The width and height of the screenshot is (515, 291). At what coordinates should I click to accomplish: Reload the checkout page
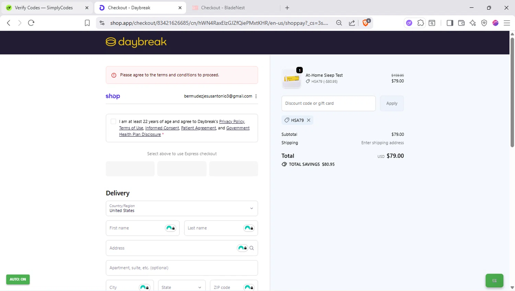click(31, 23)
